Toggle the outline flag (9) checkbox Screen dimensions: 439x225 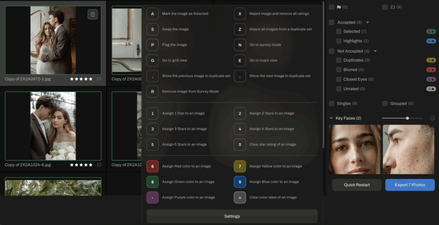tap(385, 7)
